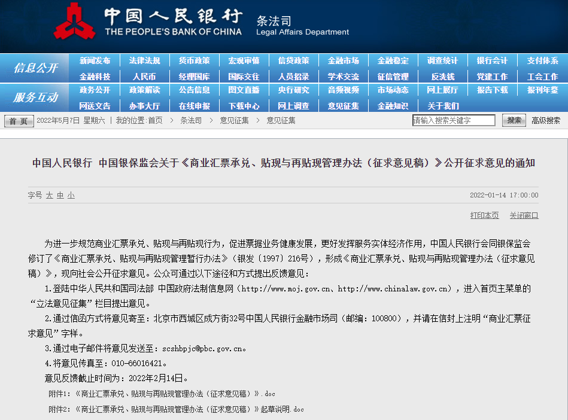Open the 关于我们 about us menu
Image resolution: width=568 pixels, height=420 pixels.
pos(442,105)
